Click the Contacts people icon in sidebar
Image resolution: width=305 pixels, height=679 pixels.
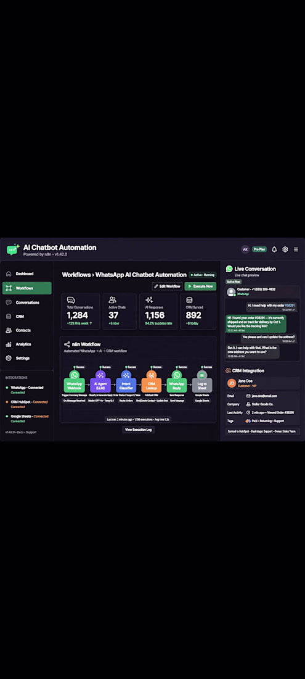pos(8,330)
